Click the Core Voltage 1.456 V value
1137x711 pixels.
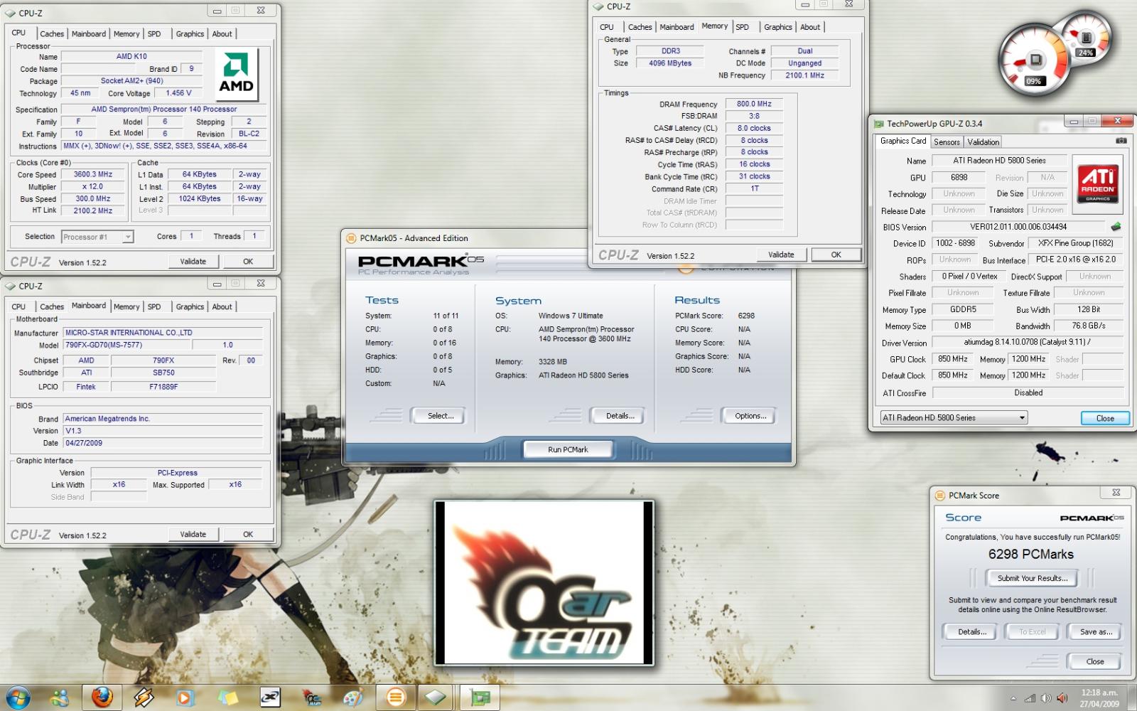click(178, 93)
